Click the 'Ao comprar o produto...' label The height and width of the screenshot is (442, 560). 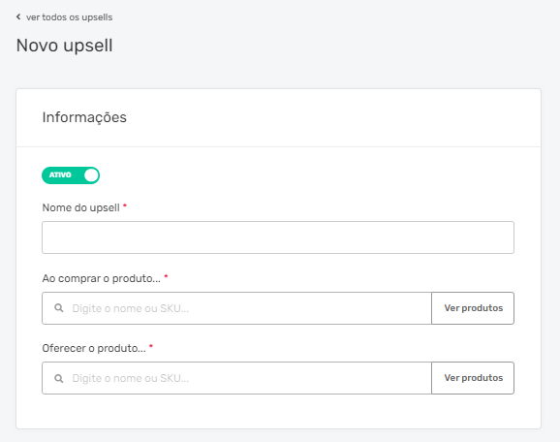click(102, 278)
